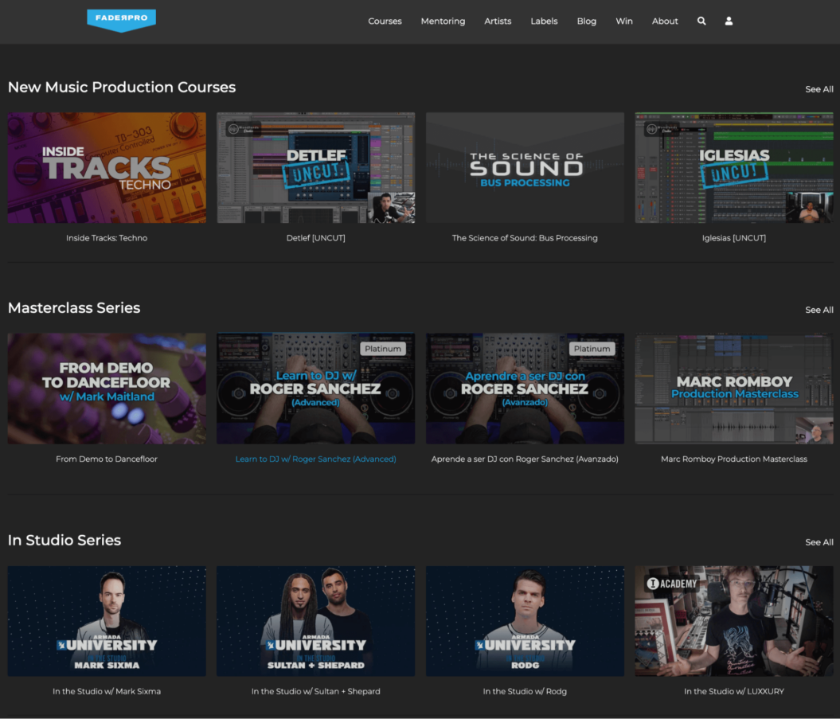Open the LUXXURY Academy video thumbnail
This screenshot has width=840, height=719.
tap(734, 621)
